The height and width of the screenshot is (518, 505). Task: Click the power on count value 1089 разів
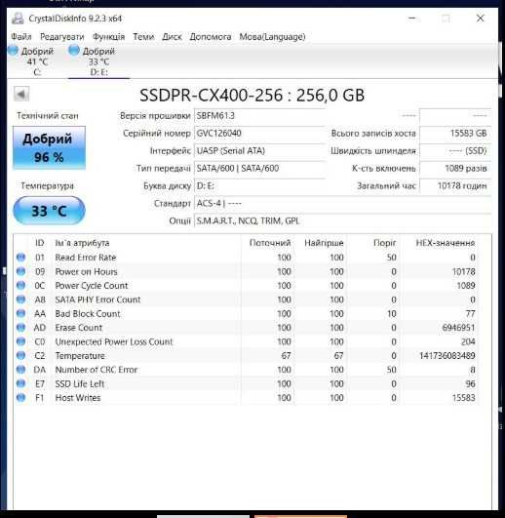(x=455, y=168)
